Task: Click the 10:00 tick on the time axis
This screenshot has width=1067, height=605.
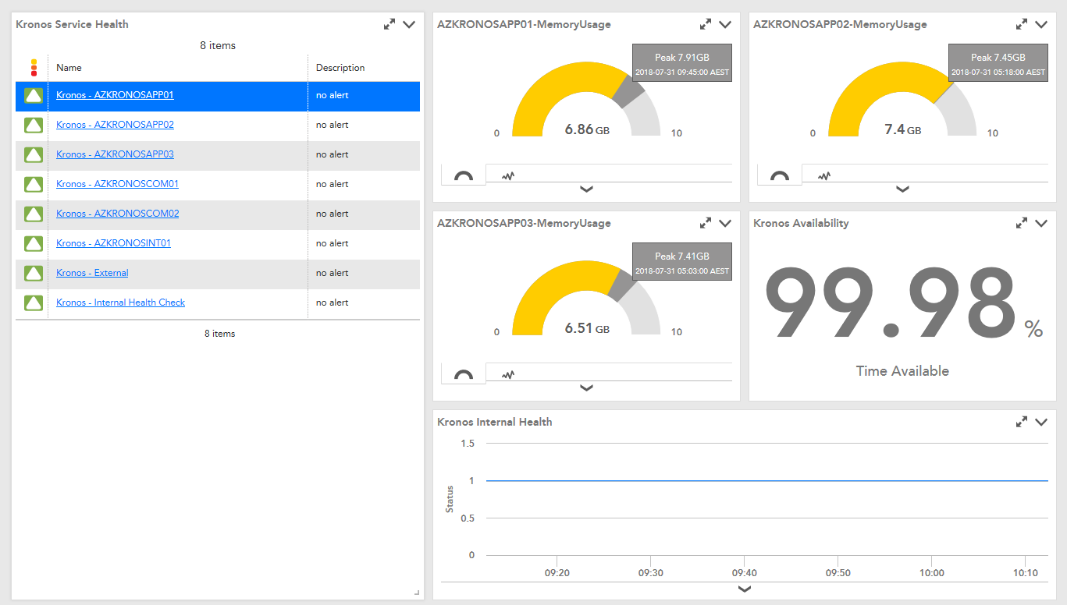Action: click(931, 573)
